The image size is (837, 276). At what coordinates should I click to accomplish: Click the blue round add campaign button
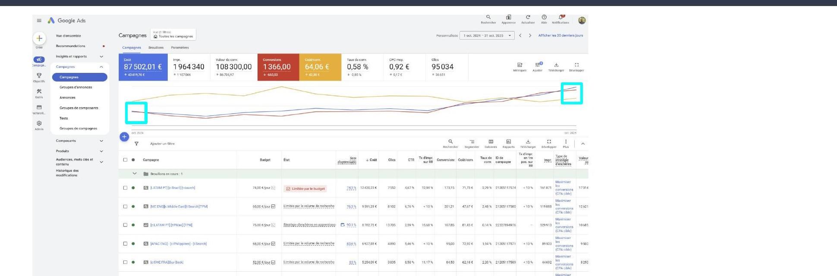point(124,137)
